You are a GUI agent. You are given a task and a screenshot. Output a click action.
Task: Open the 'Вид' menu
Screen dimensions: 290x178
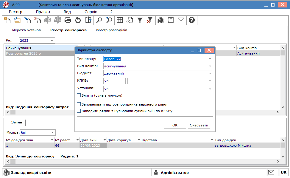pos(67,12)
